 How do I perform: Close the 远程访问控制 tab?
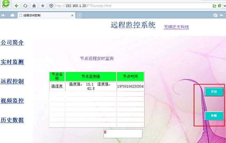72,15
